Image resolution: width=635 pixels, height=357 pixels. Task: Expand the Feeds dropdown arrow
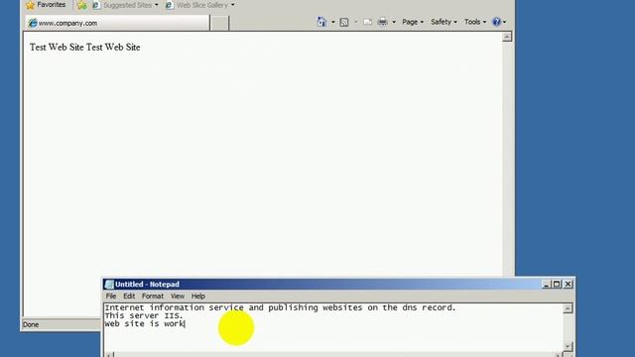pyautogui.click(x=355, y=22)
